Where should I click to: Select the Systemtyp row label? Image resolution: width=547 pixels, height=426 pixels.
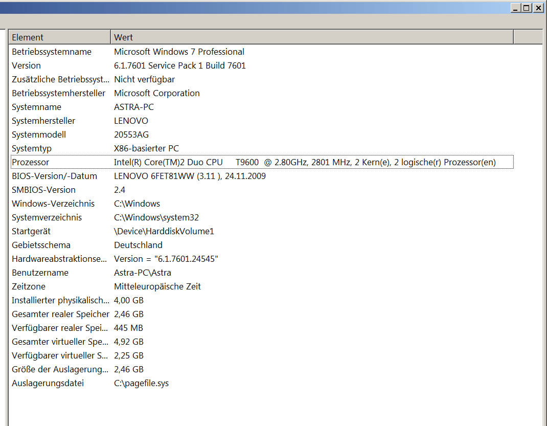point(32,149)
